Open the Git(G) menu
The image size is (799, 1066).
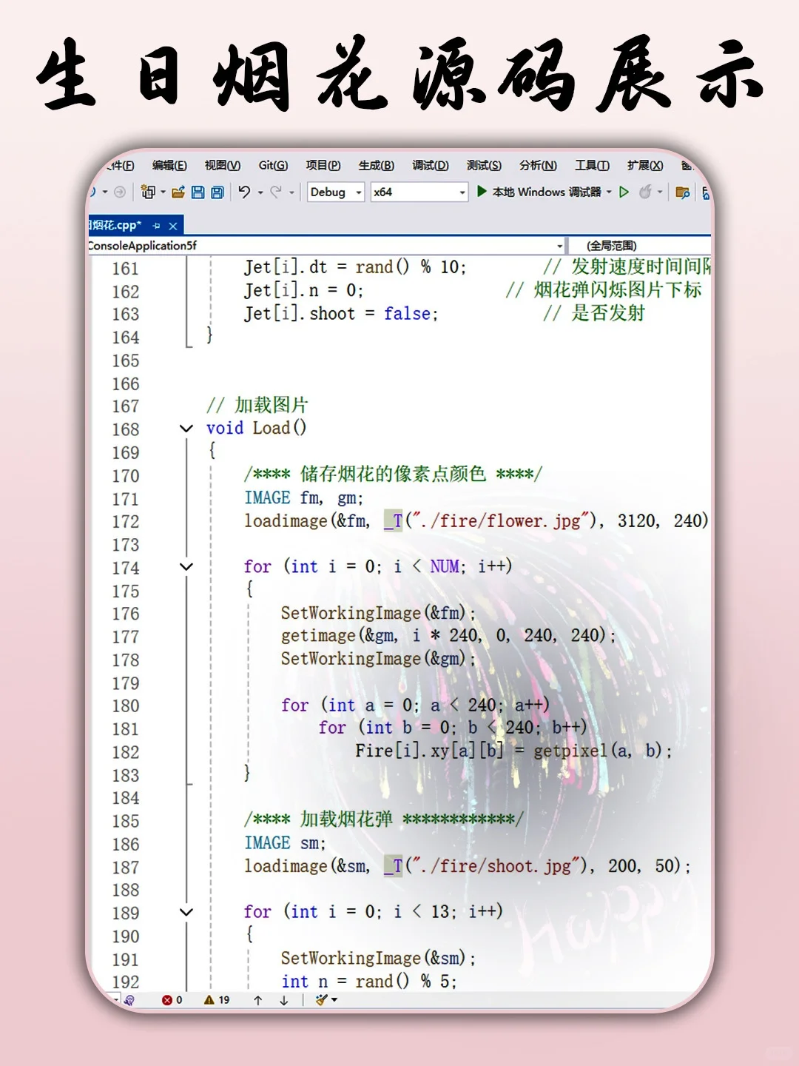pos(273,166)
